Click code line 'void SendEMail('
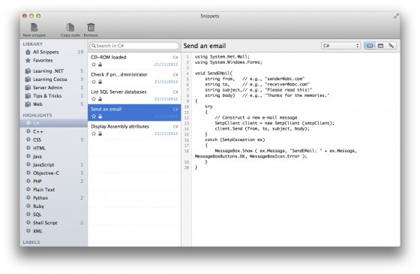 (214, 74)
